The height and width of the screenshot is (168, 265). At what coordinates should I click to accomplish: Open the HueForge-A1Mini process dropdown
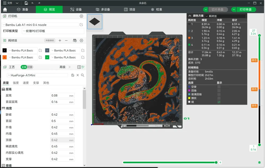tap(38, 75)
